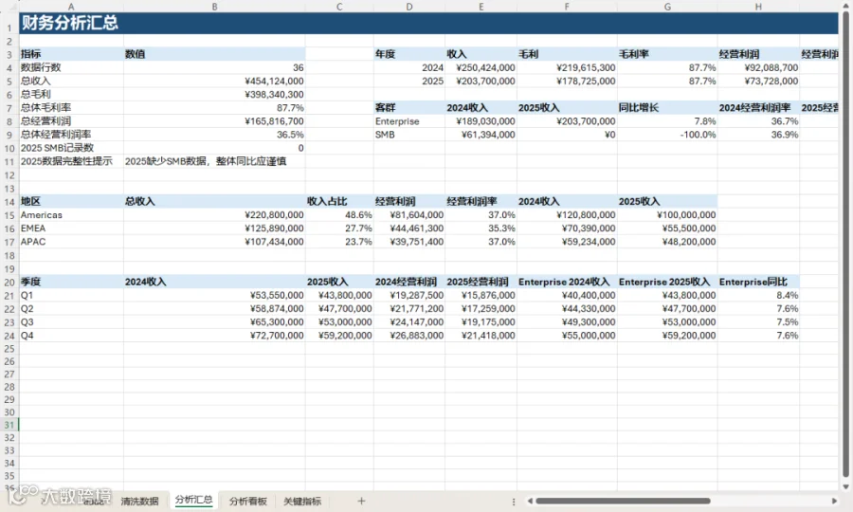Select the 数值 header cell
The height and width of the screenshot is (512, 853).
[214, 54]
